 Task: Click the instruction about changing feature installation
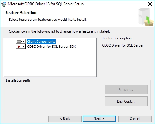[59, 31]
